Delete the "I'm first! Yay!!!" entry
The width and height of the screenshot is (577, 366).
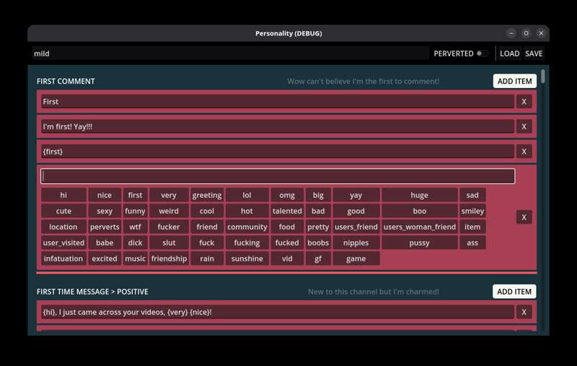click(524, 126)
